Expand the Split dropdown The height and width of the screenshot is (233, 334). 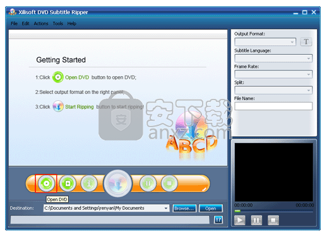click(x=309, y=90)
